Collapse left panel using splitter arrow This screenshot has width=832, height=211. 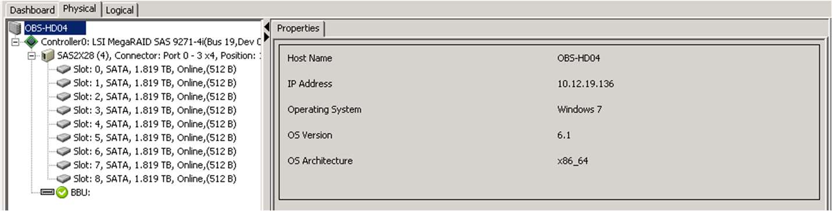click(x=267, y=27)
